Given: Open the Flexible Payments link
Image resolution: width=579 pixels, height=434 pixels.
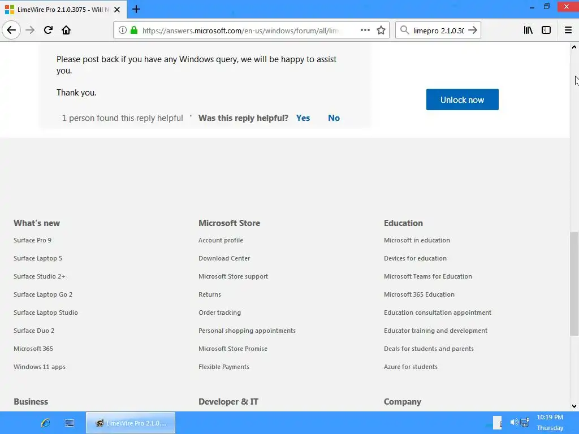Looking at the screenshot, I should click(224, 367).
